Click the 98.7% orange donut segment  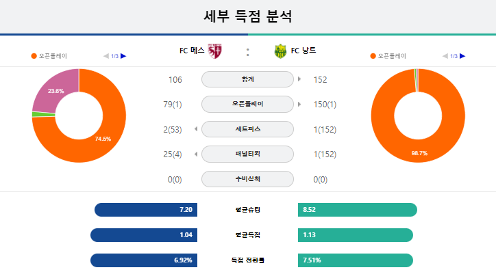coord(418,152)
